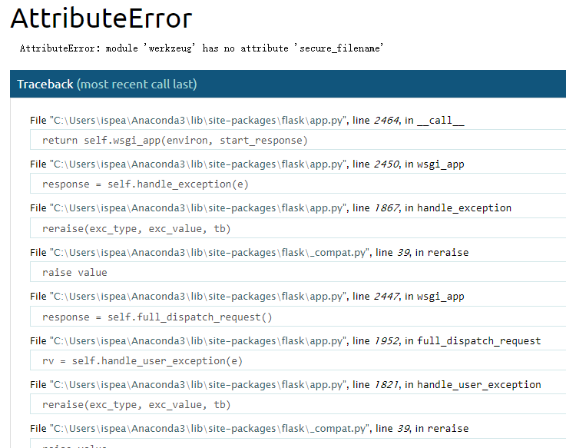This screenshot has height=448, width=566.
Task: Toggle the Traceback header to plaintext view
Action: 45,84
